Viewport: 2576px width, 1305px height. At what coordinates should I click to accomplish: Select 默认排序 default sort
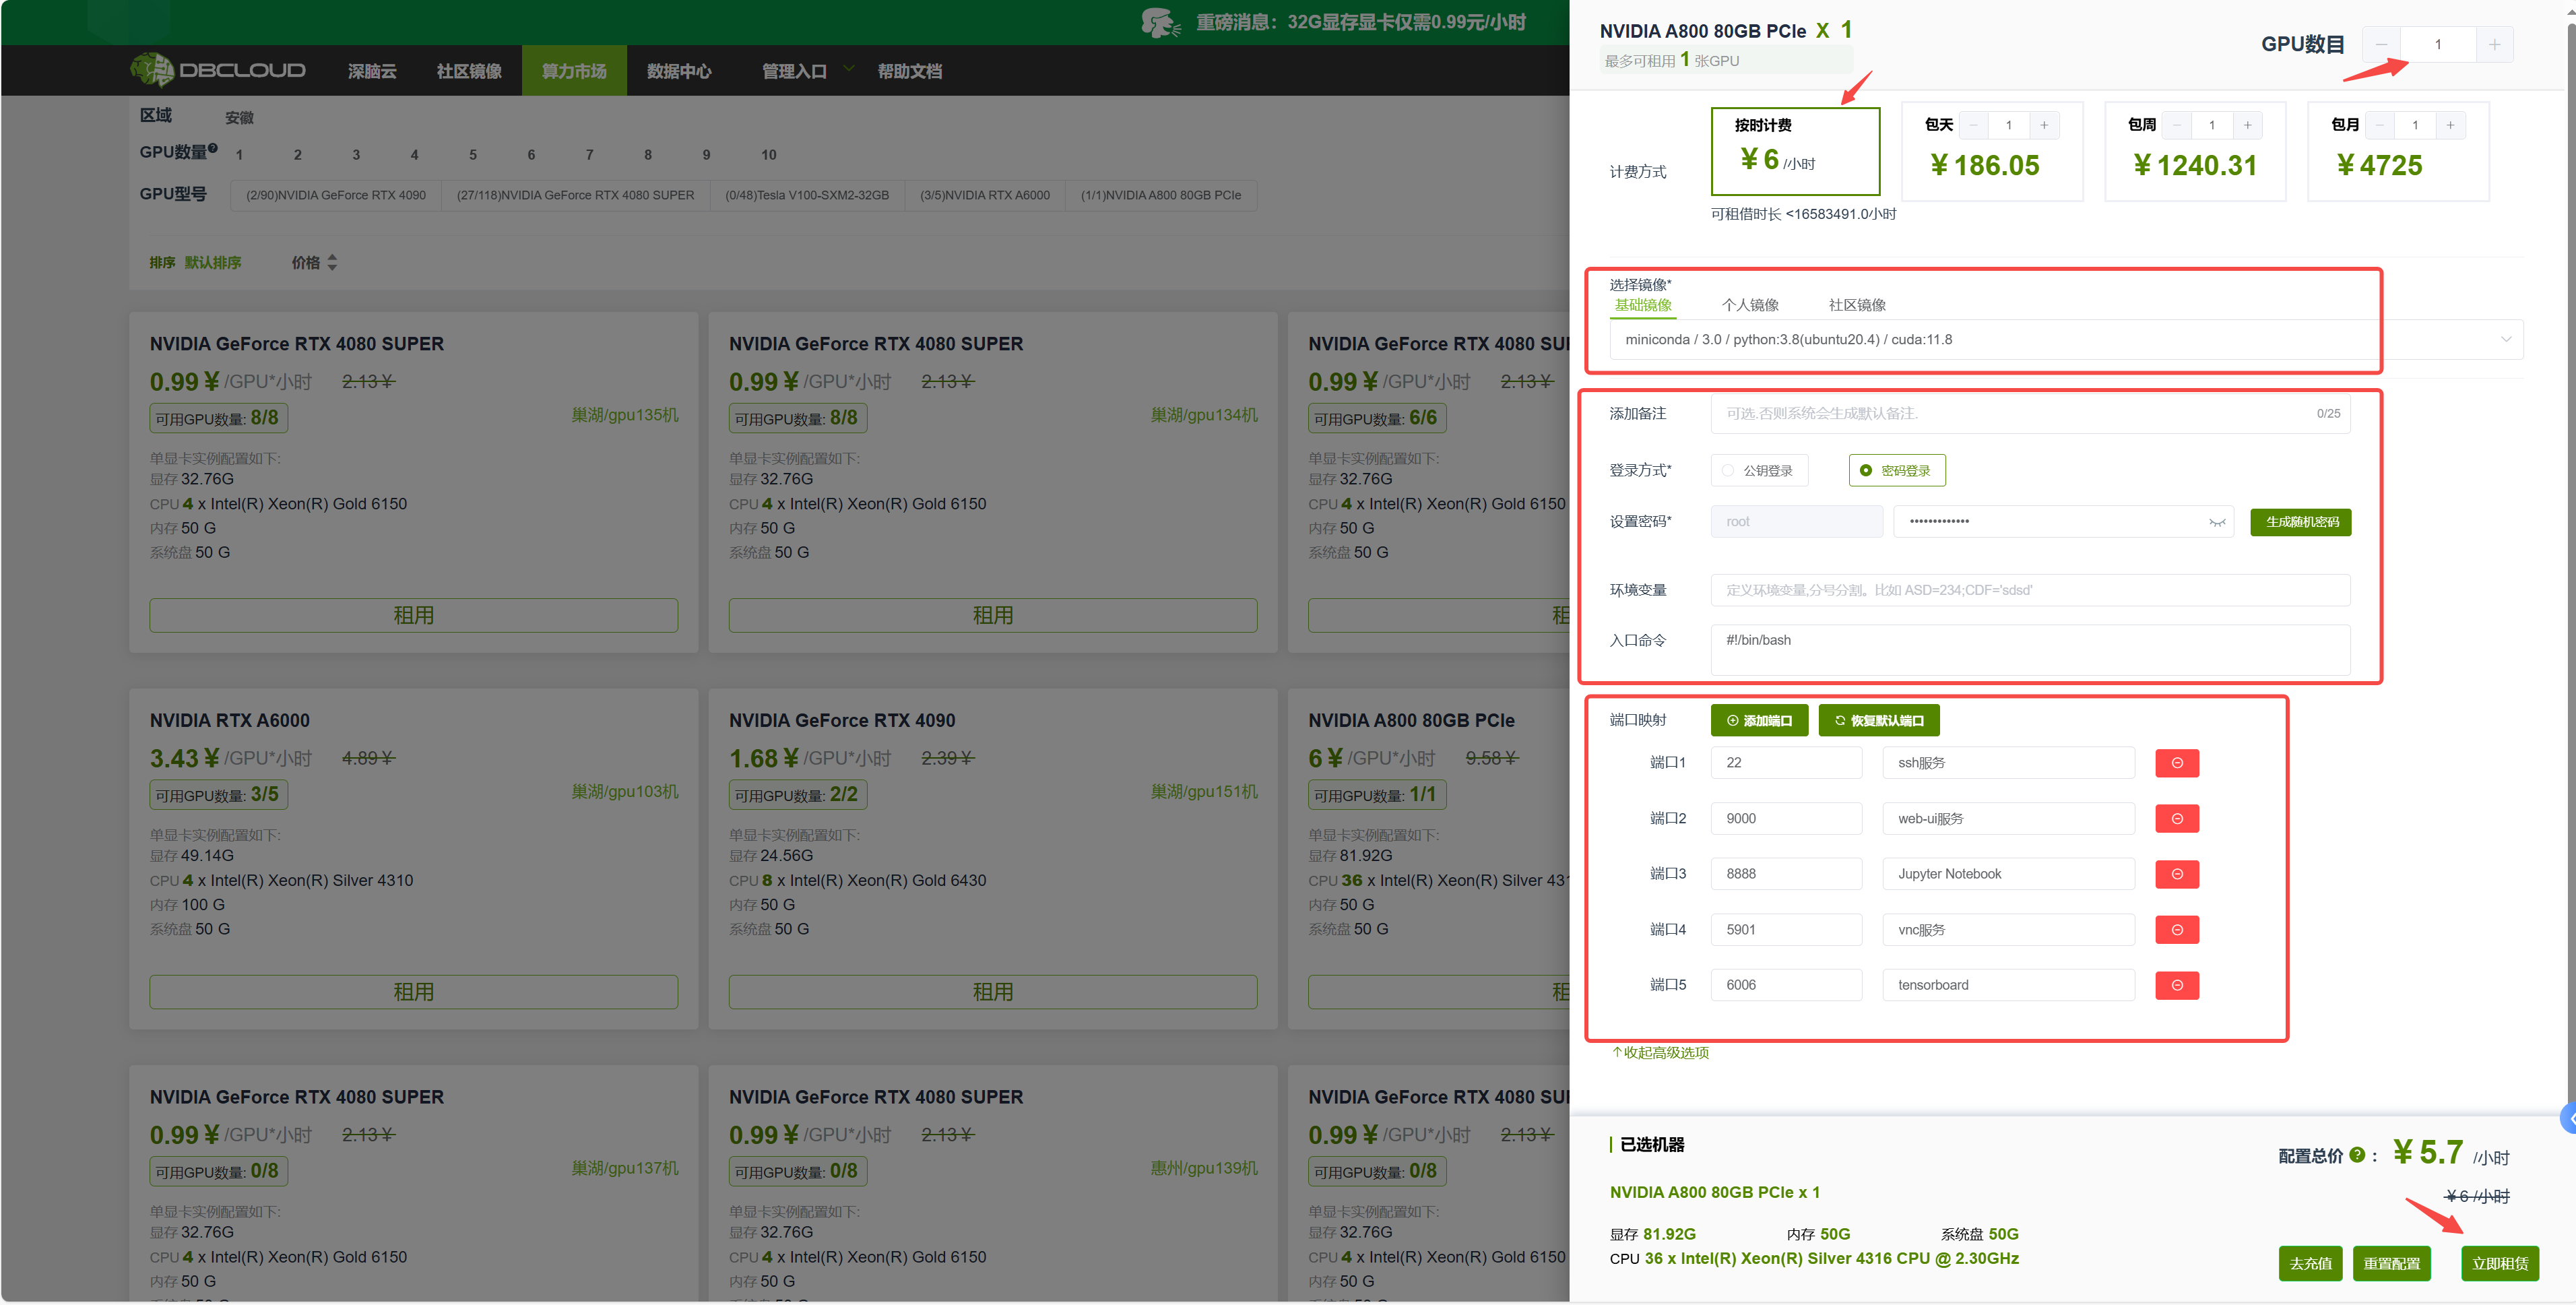(x=213, y=262)
